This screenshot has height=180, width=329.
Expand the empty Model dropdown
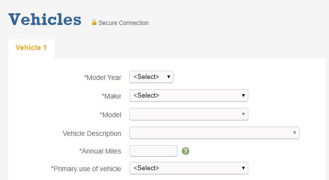pyautogui.click(x=189, y=114)
